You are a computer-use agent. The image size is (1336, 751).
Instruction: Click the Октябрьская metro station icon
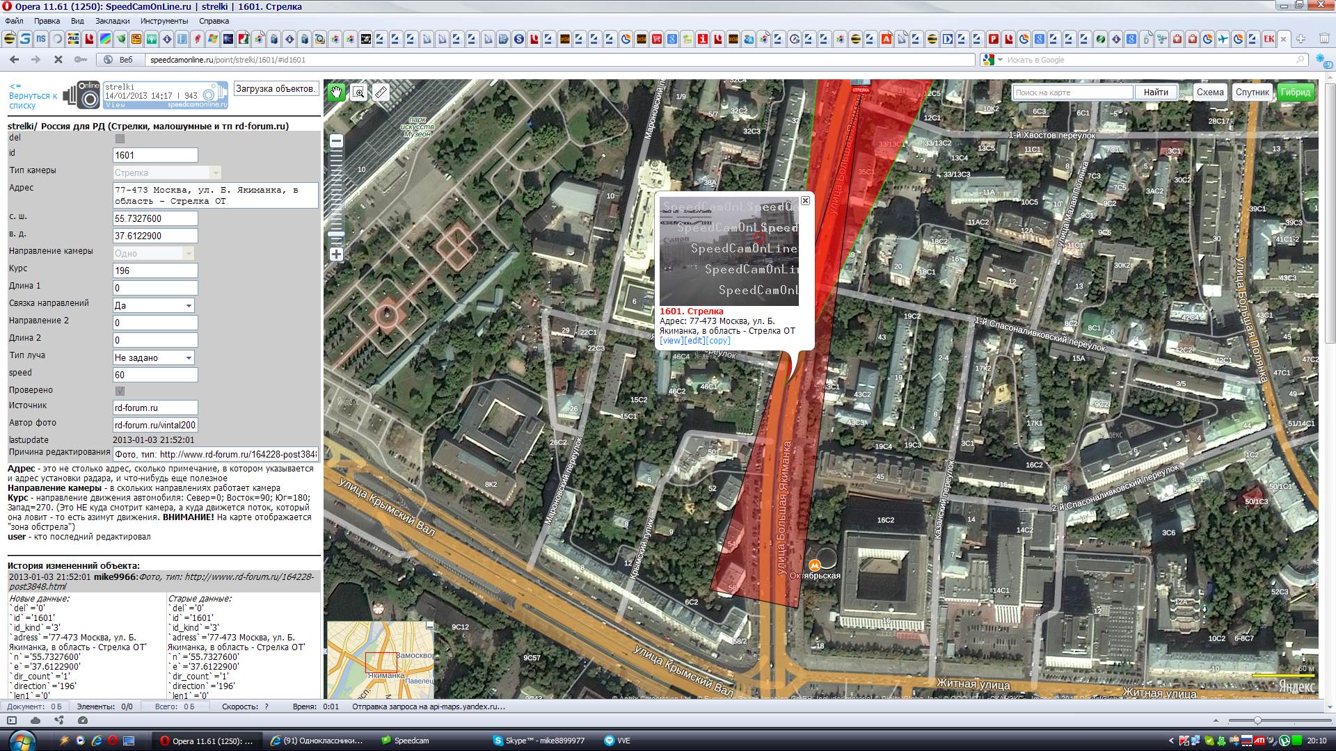click(814, 565)
